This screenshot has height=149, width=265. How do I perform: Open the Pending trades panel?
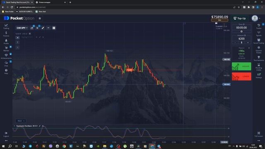pos(258,67)
